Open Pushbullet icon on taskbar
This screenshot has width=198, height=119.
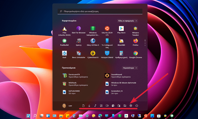click(172, 116)
